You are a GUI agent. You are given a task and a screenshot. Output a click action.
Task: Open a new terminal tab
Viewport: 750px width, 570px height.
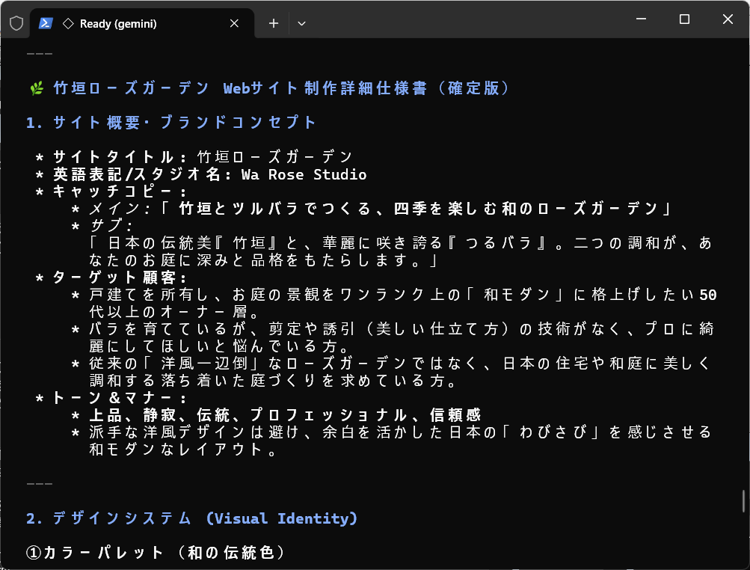(274, 23)
